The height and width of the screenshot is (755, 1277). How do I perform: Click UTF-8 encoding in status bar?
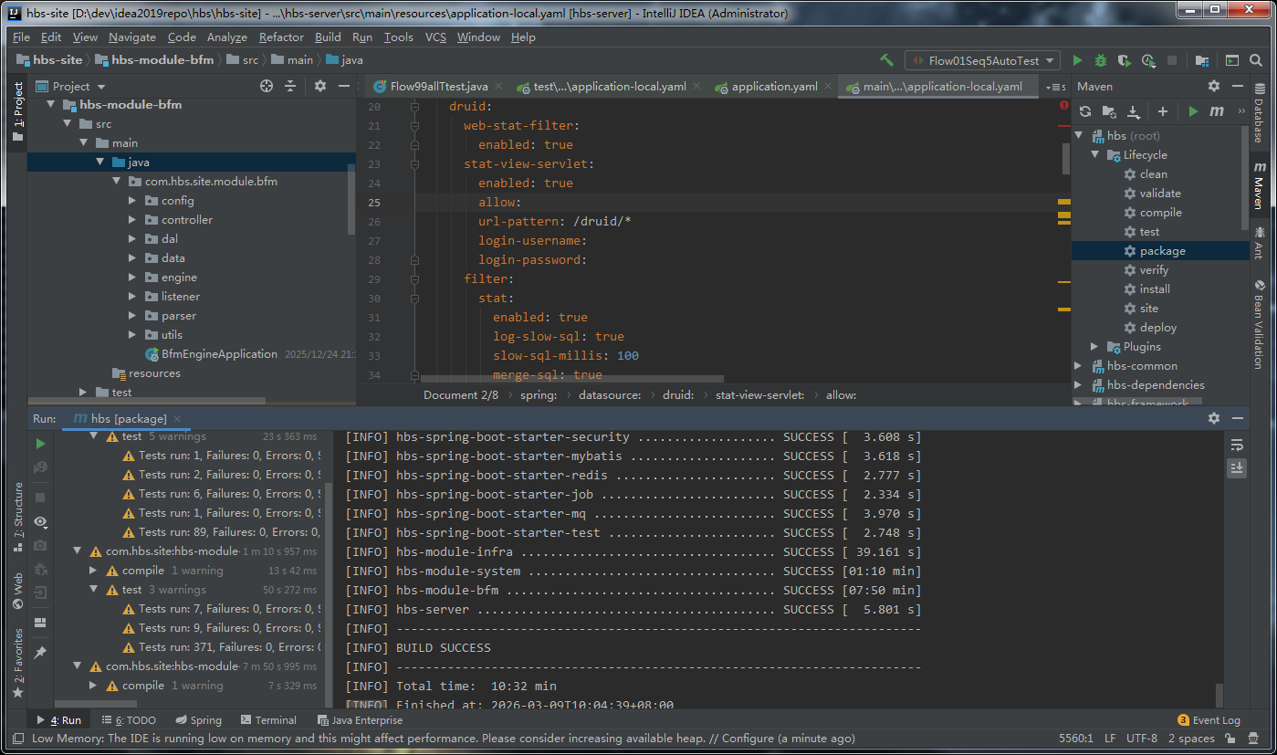pos(1142,739)
